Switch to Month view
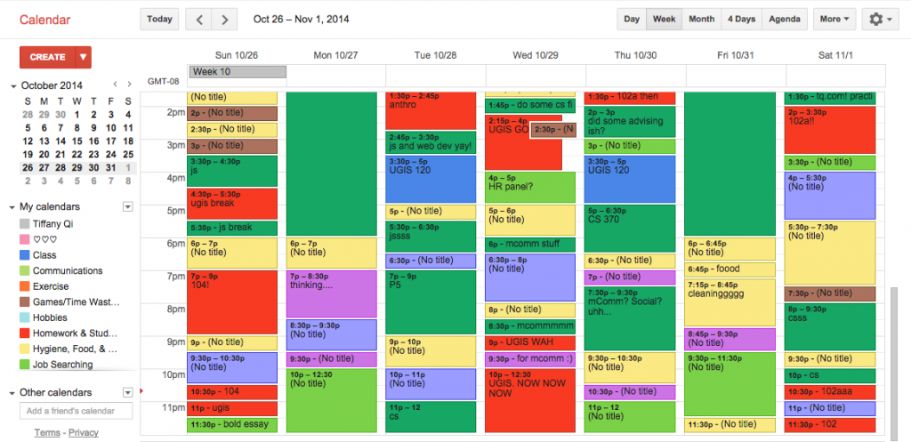911x442 pixels. point(701,20)
